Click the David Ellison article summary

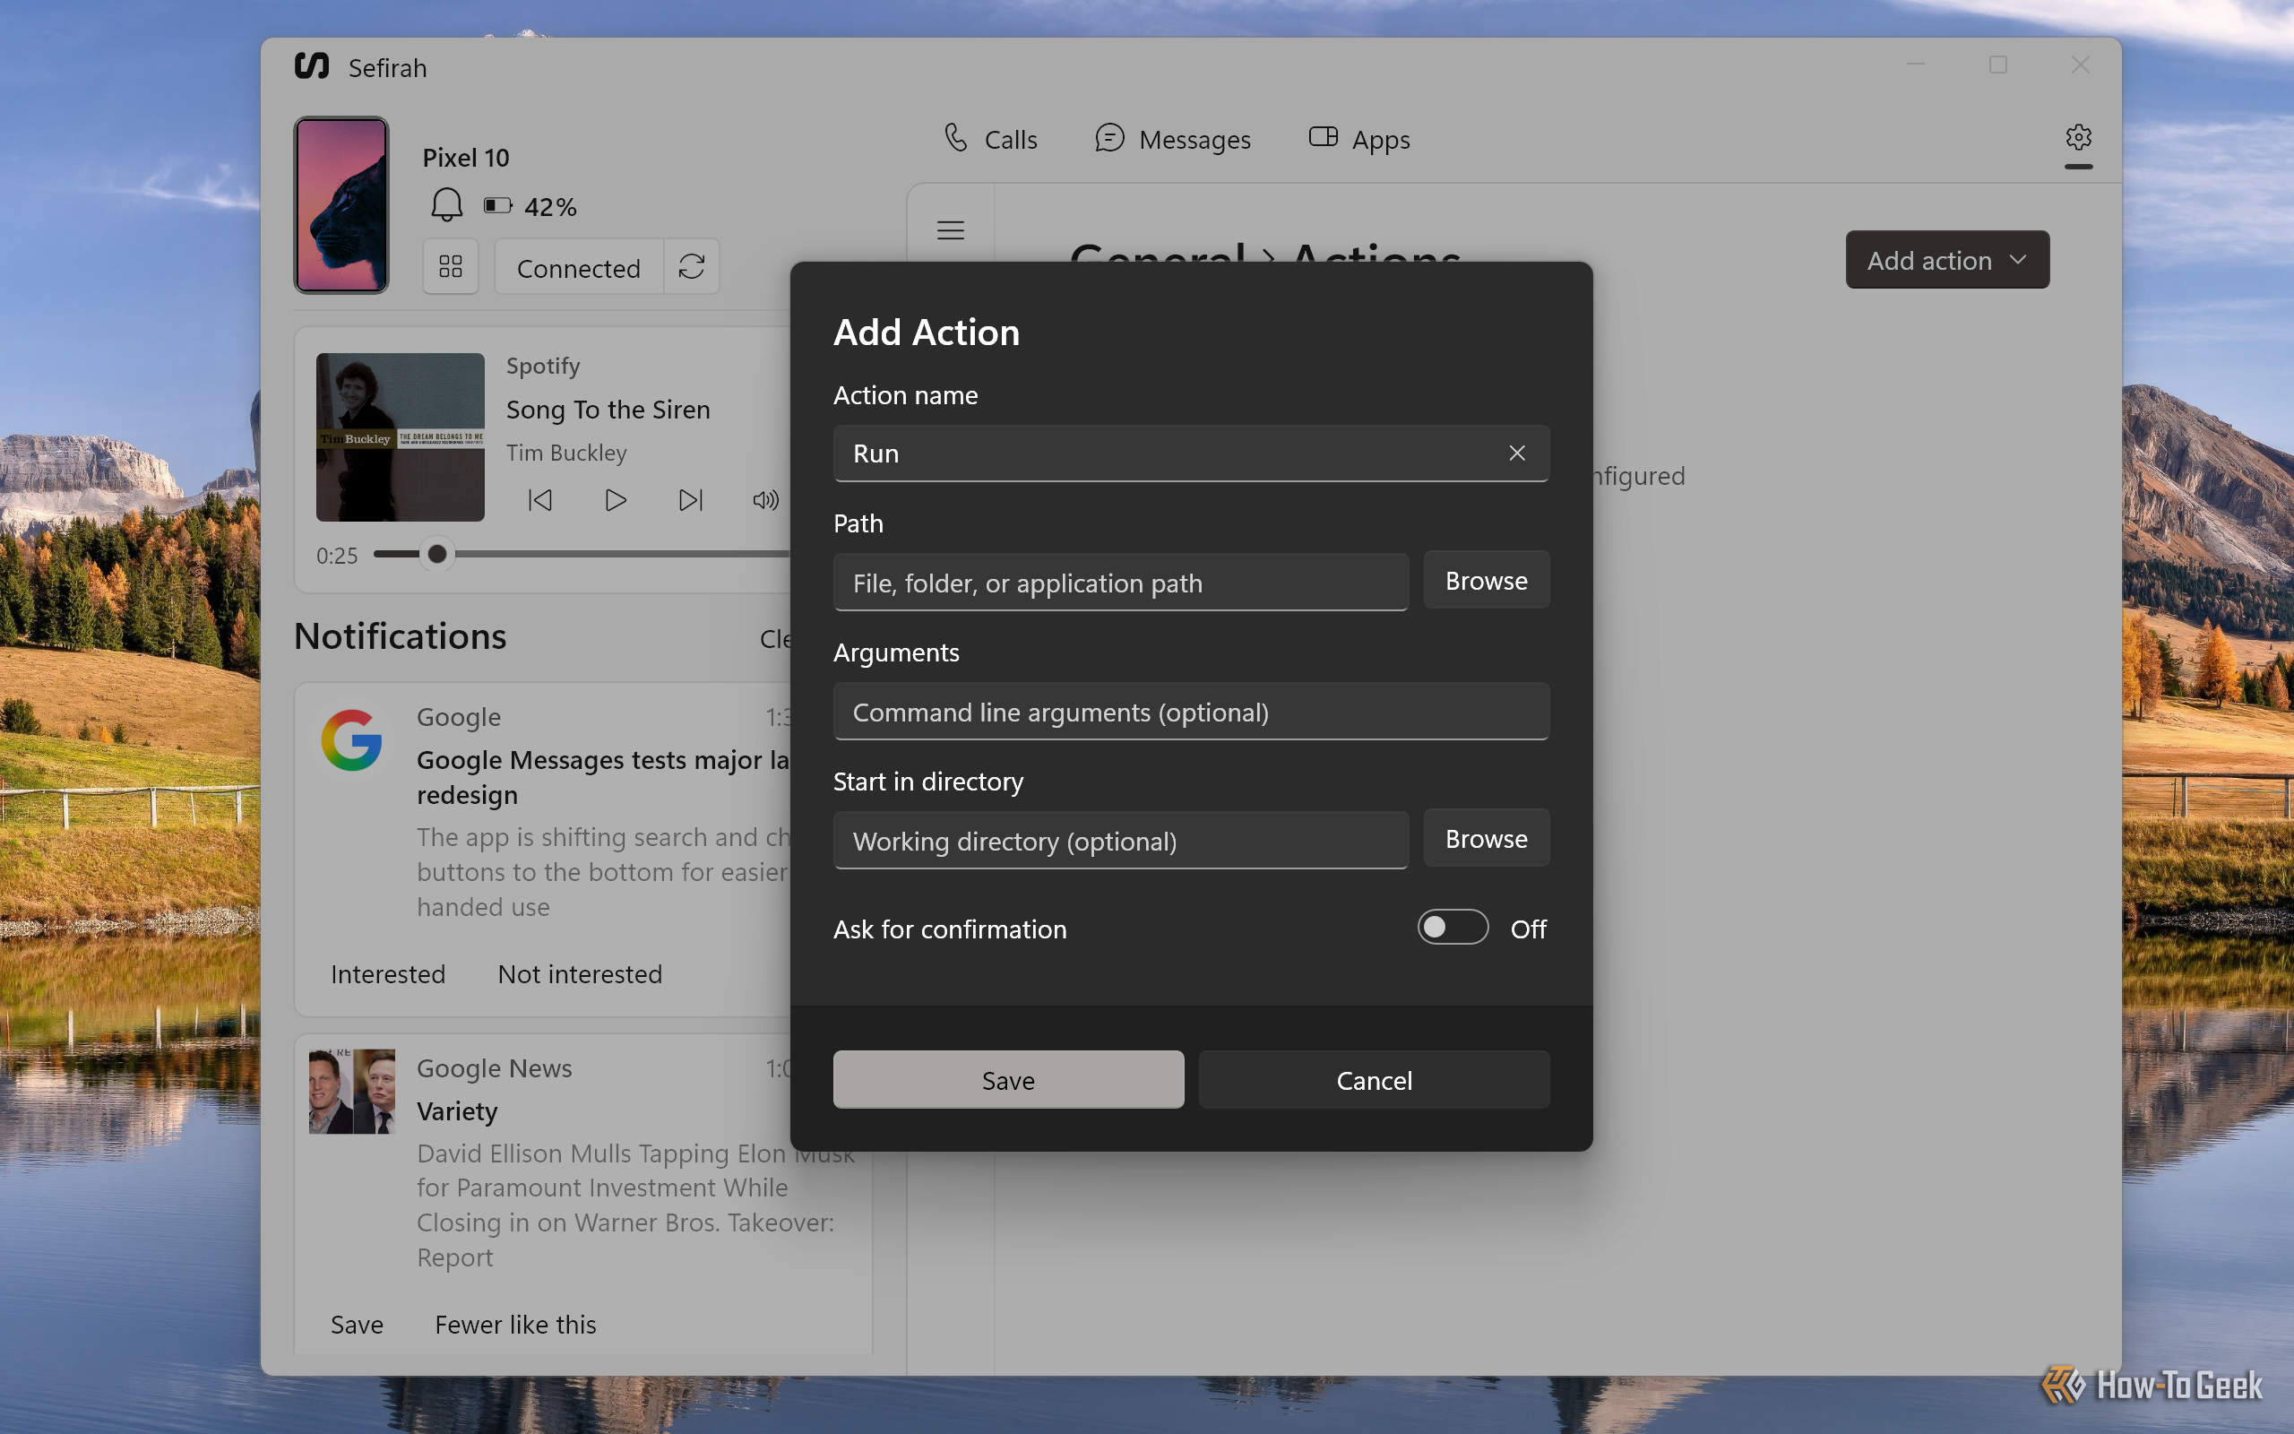[635, 1205]
